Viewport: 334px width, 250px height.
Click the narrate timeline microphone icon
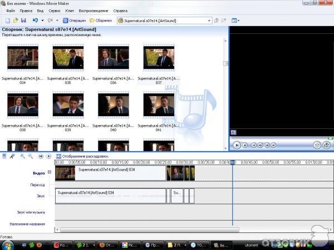pyautogui.click(x=12, y=156)
